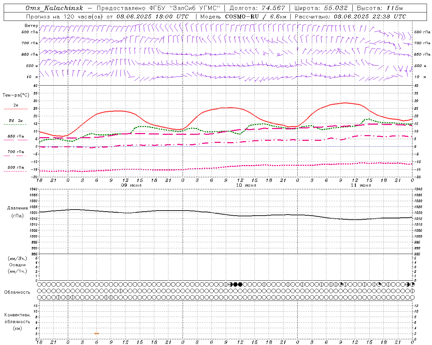Click the 09 июня date label
Viewport: 432px width, 345px height.
coord(131,185)
